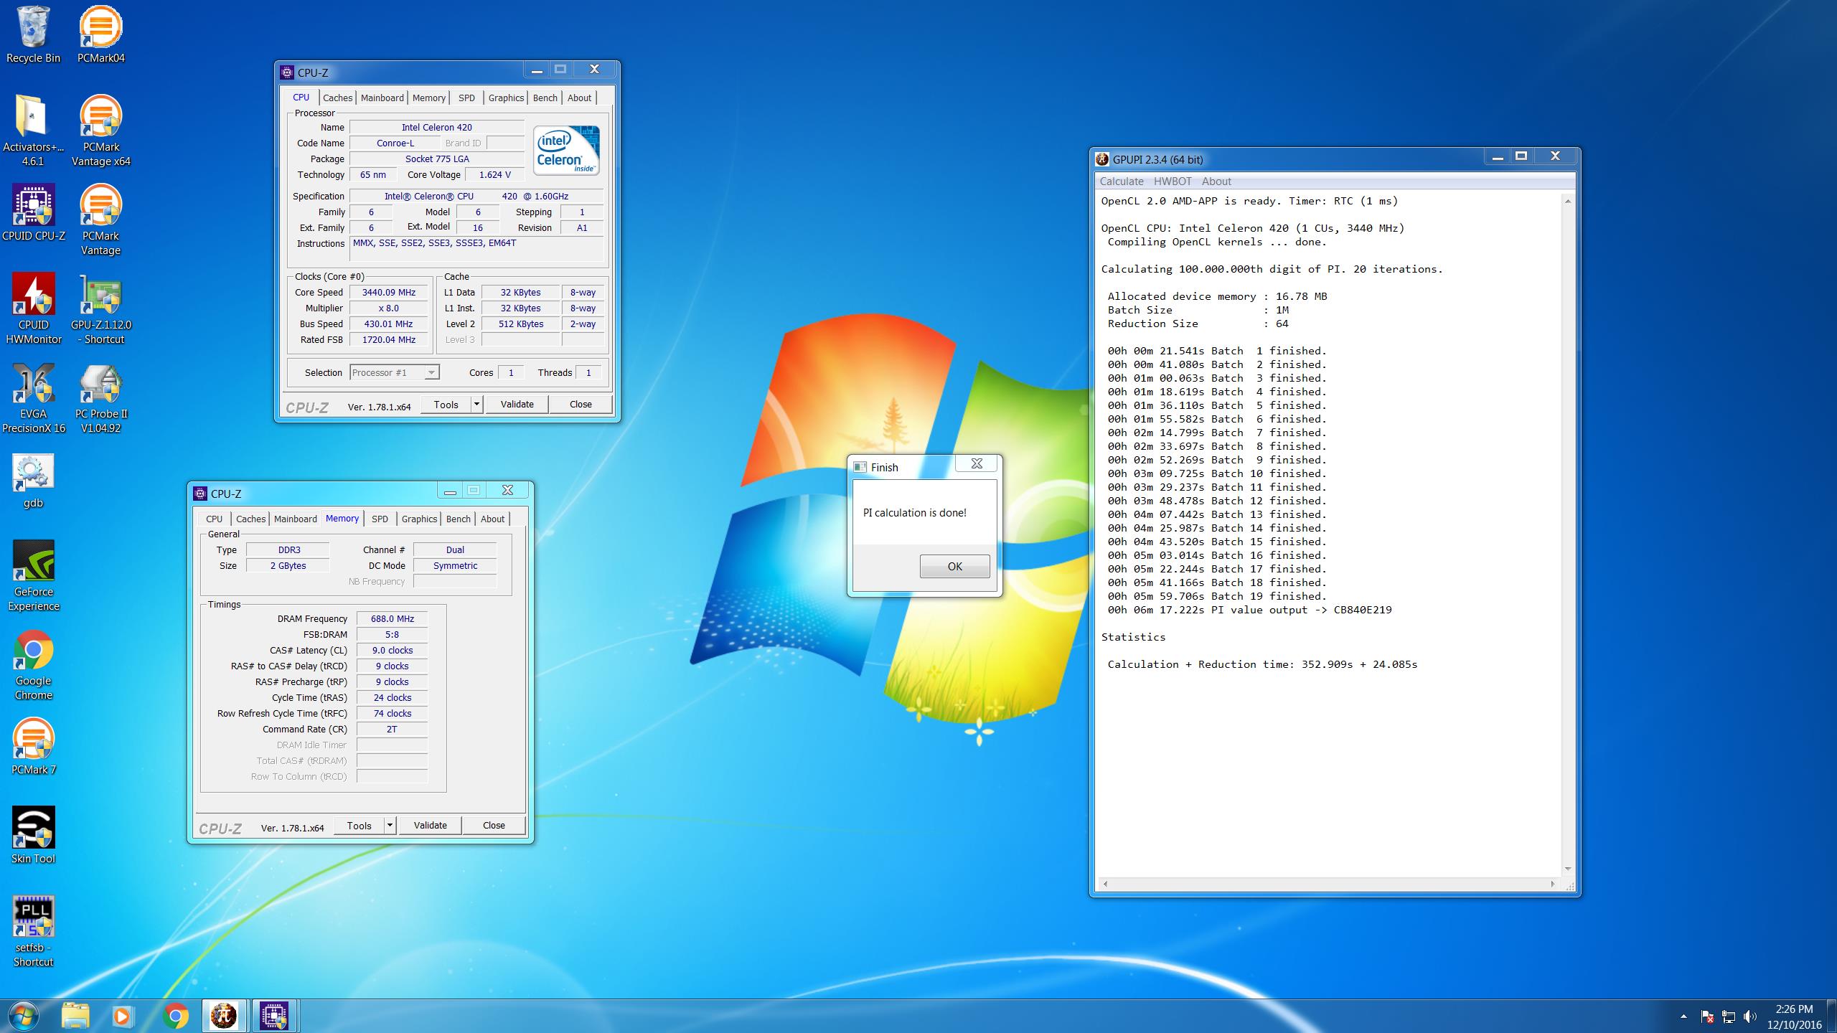The width and height of the screenshot is (1837, 1033).
Task: Click Close button in Memory CPU-Z window
Action: tap(494, 826)
